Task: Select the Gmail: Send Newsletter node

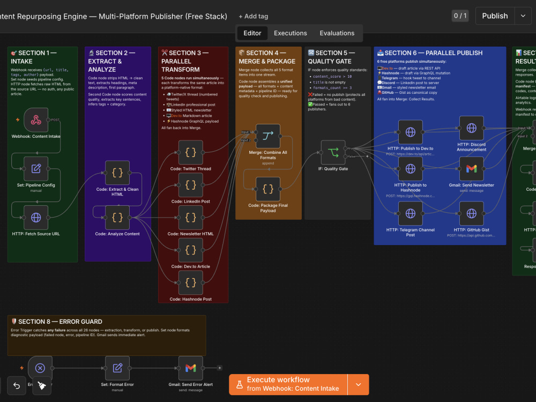Action: (x=471, y=168)
